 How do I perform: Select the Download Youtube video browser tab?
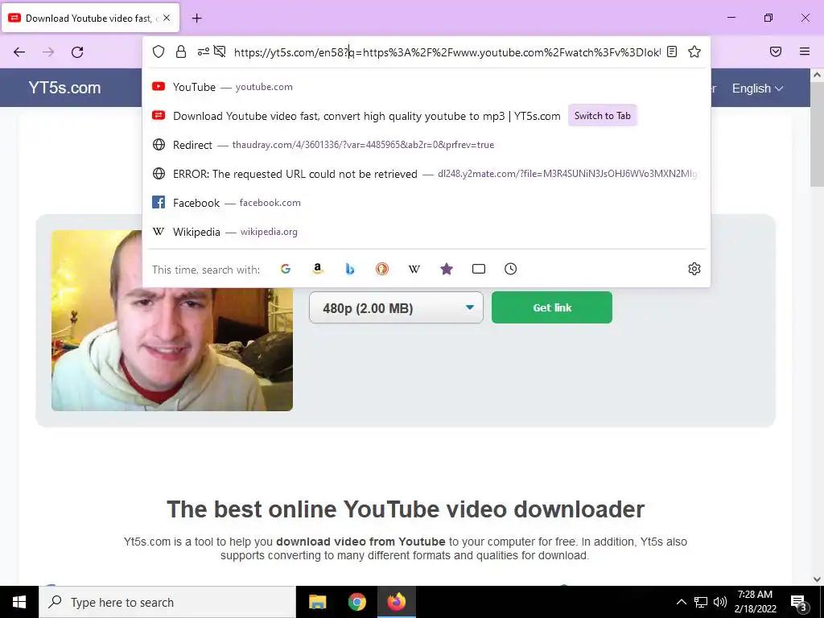(90, 19)
